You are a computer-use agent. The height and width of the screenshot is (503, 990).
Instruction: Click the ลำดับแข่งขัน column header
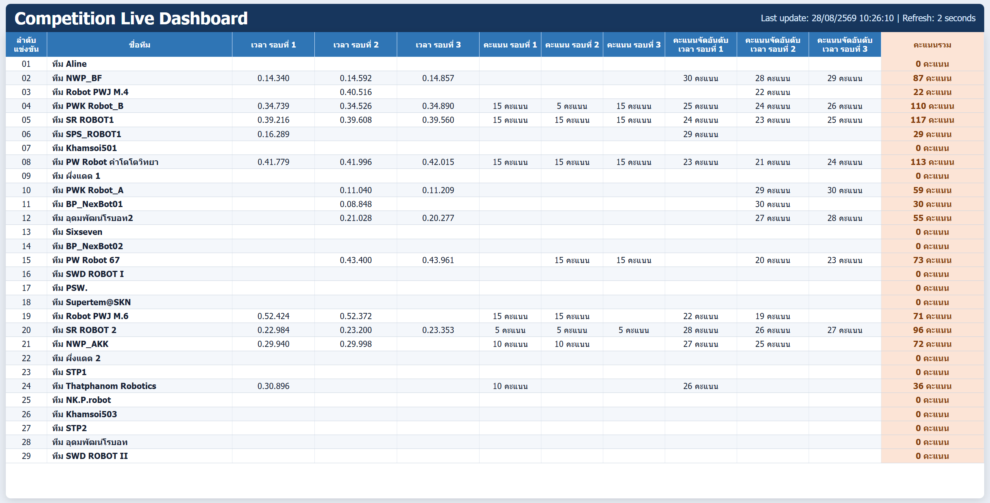click(26, 45)
